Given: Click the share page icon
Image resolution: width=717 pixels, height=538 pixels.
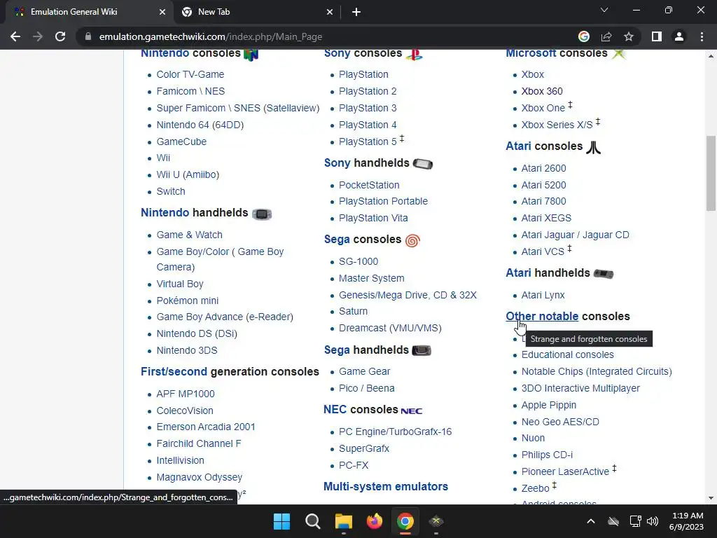Looking at the screenshot, I should coord(606,36).
